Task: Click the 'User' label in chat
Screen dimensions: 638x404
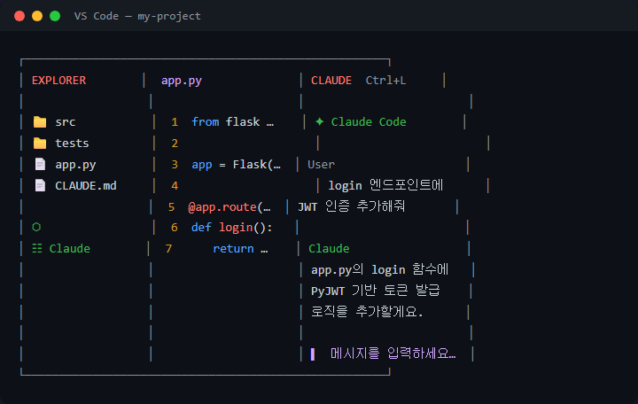Action: coord(321,165)
